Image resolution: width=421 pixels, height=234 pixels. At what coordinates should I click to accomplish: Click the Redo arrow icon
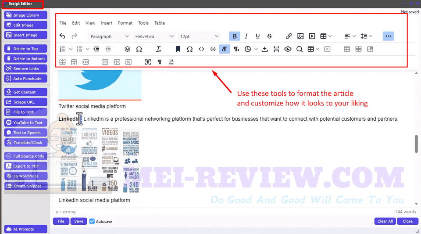[74, 36]
